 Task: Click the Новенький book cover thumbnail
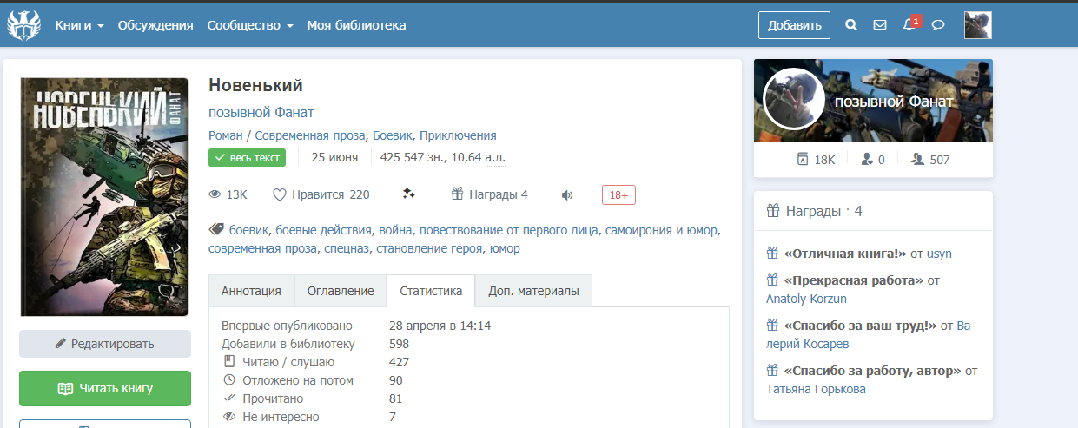tap(105, 197)
